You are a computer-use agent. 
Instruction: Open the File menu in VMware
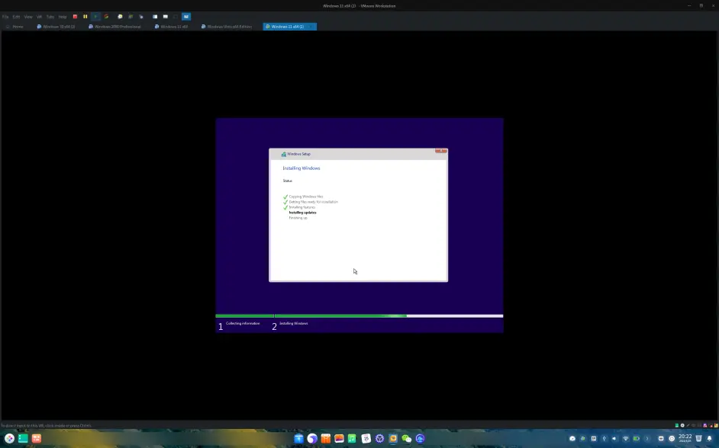click(x=5, y=17)
